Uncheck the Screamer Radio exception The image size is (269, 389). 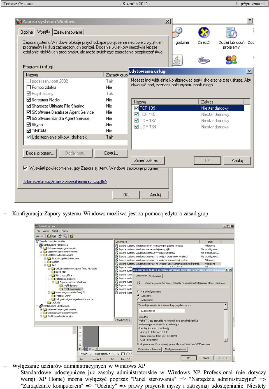click(29, 100)
